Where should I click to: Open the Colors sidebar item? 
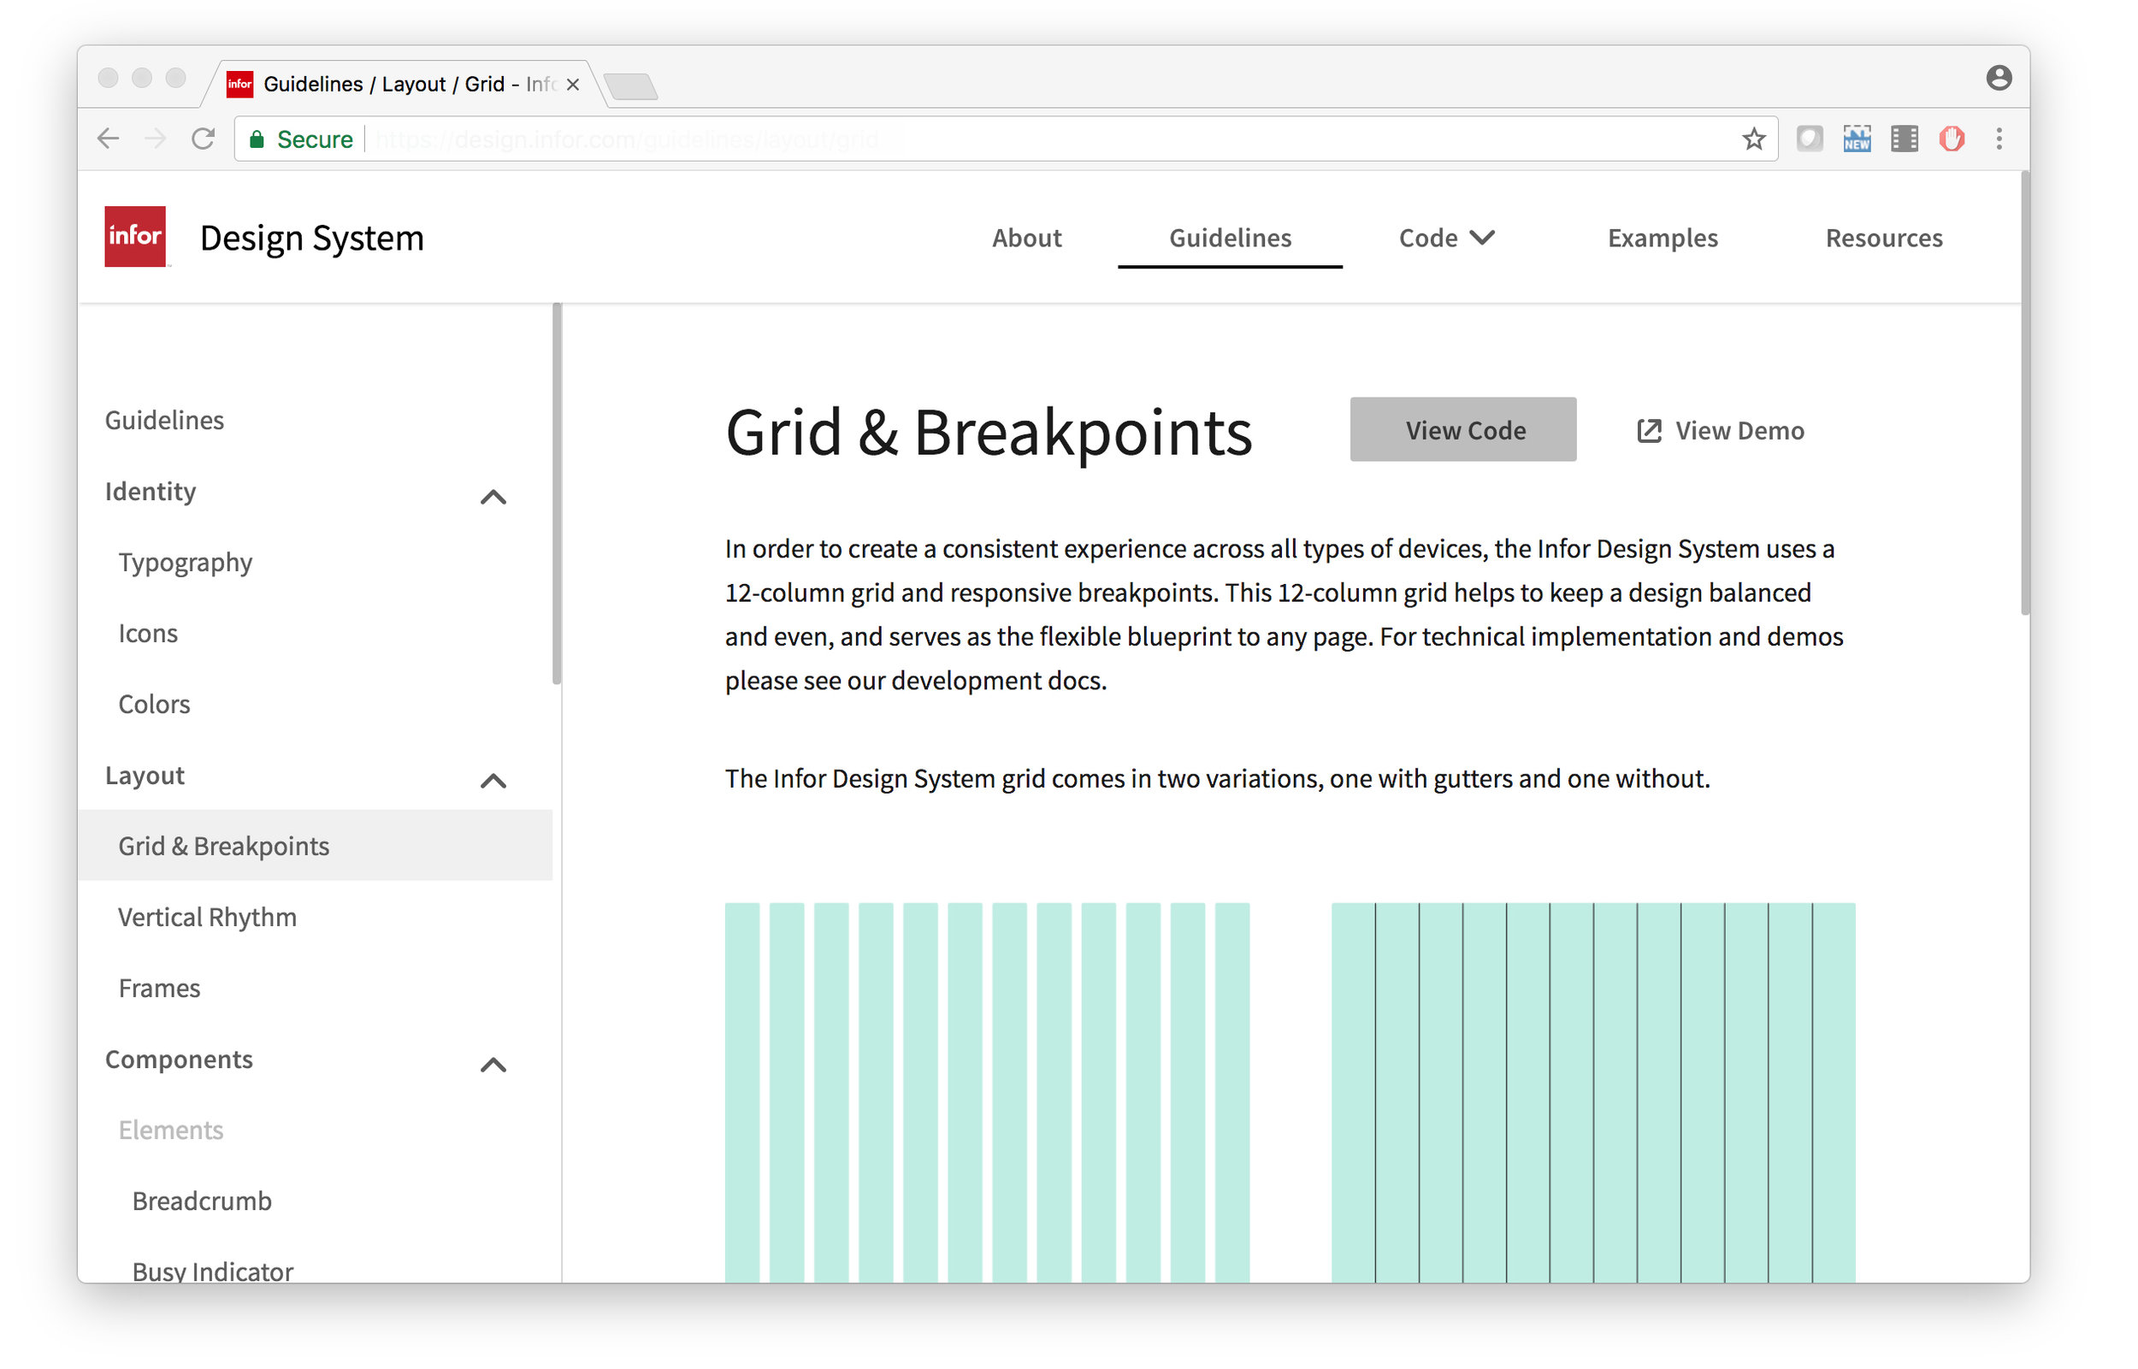[155, 705]
